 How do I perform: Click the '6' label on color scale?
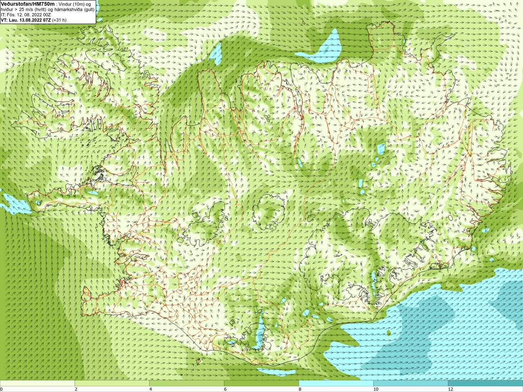coord(226,389)
